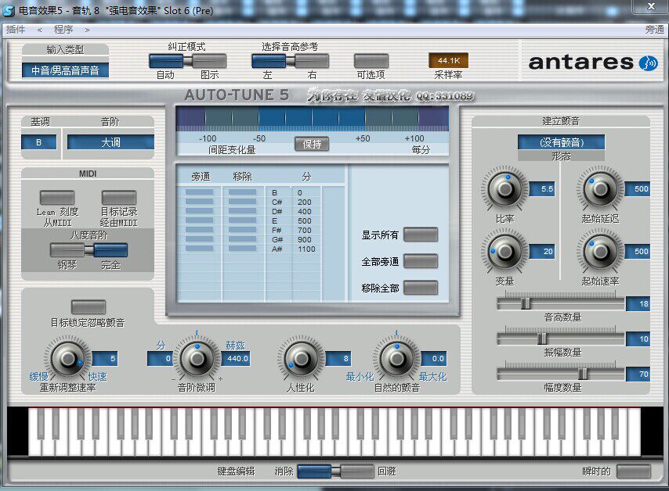Viewport: 669px width, 491px height.
Task: Click the 移除全部 (remove all) button
Action: click(421, 288)
